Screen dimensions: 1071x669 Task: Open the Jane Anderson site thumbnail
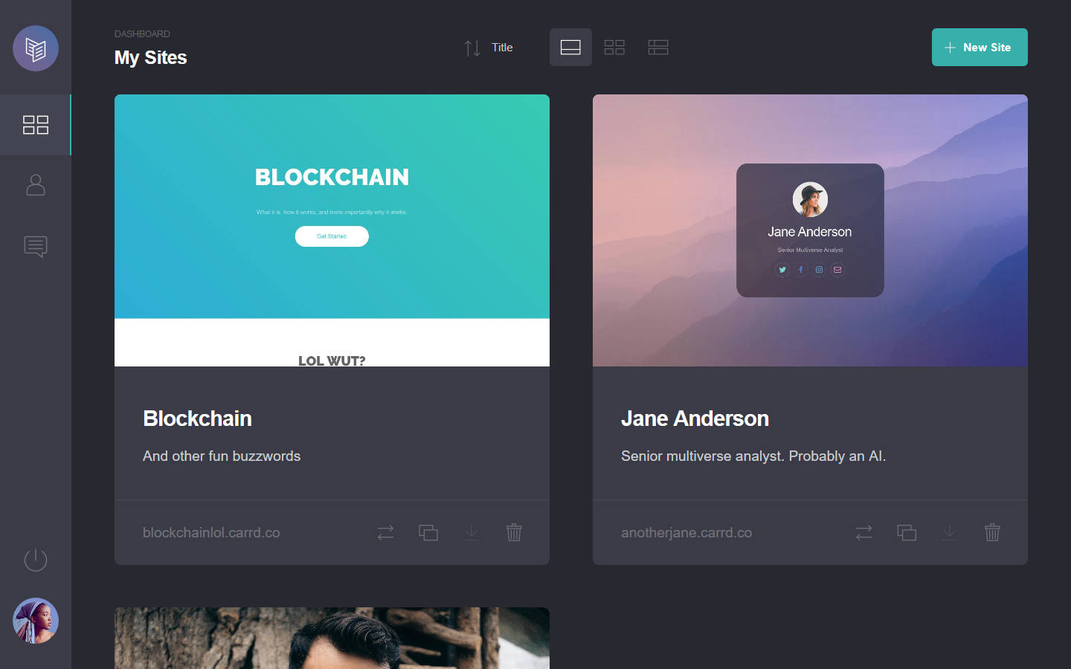[x=810, y=230]
